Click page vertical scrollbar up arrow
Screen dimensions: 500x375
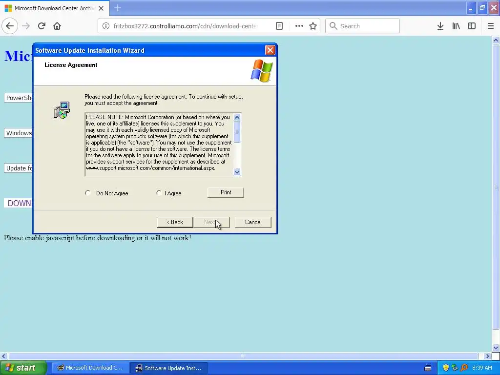(496, 40)
